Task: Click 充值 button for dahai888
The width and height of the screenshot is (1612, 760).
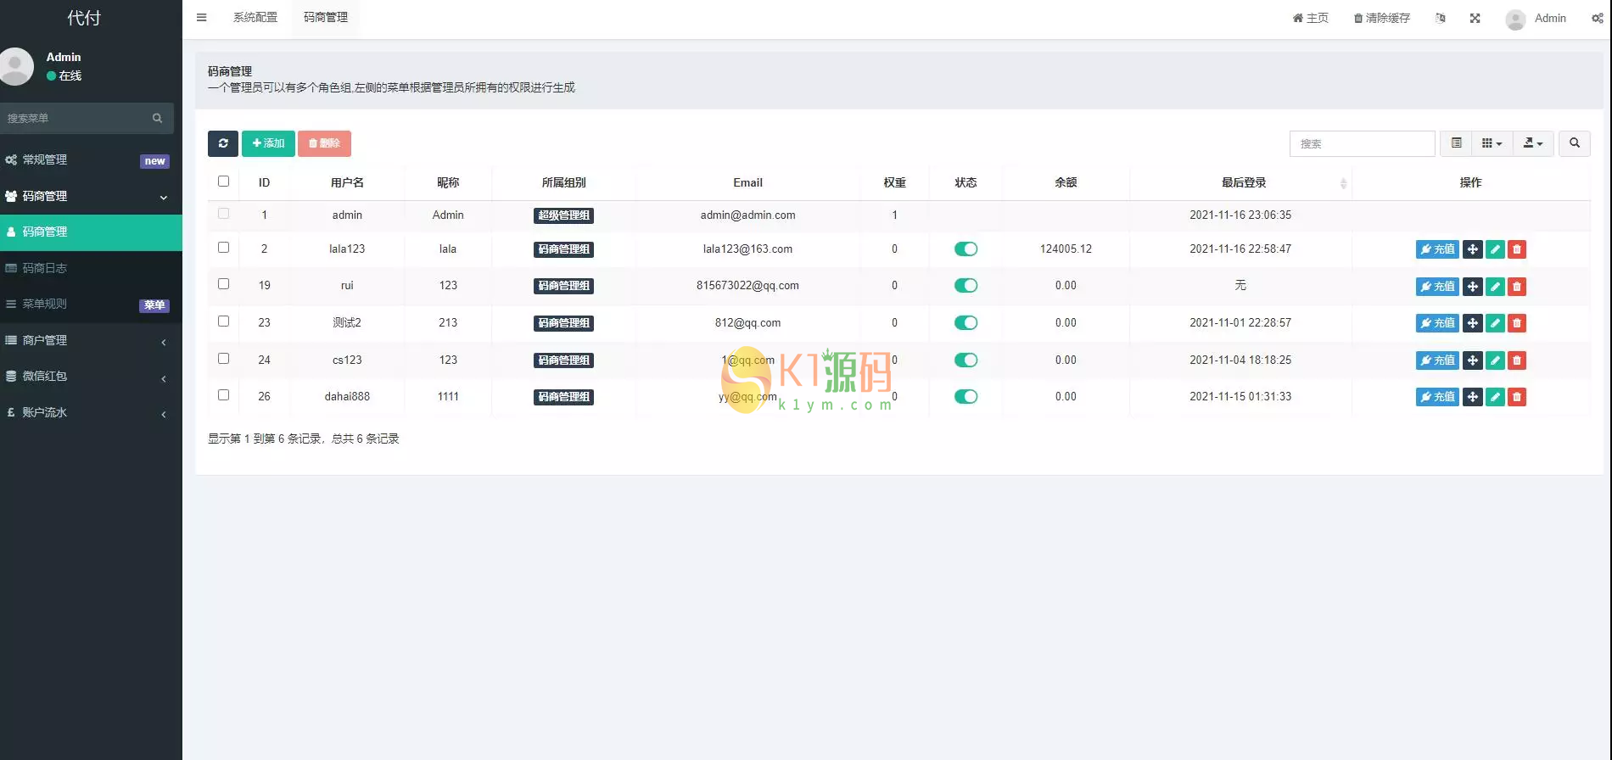Action: (x=1437, y=397)
